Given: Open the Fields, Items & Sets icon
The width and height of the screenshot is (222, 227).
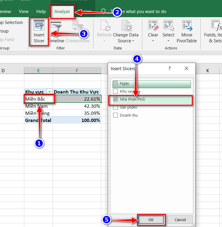Looking at the screenshot, I should pyautogui.click(x=216, y=25).
